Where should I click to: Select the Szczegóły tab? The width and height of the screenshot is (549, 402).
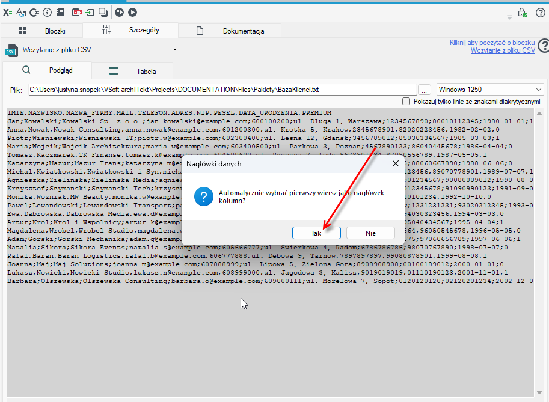pyautogui.click(x=130, y=30)
